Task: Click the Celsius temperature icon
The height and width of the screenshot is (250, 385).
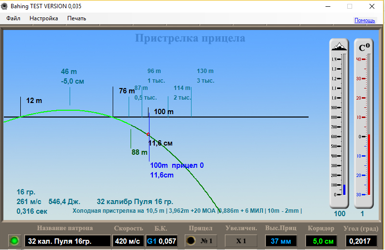Action: pyautogui.click(x=364, y=47)
